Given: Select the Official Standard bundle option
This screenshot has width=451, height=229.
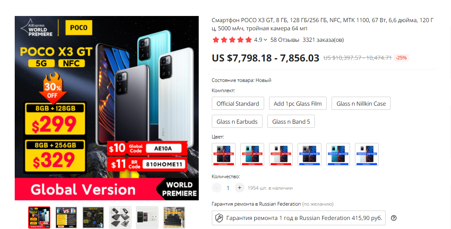Looking at the screenshot, I should click(238, 103).
